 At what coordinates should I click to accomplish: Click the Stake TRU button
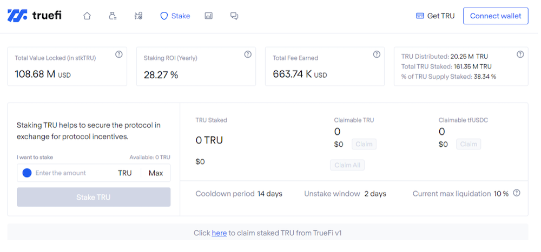click(x=94, y=197)
